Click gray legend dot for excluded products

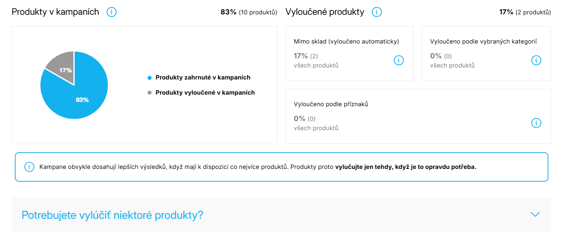click(x=150, y=93)
